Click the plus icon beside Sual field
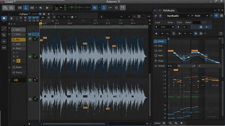Image resolution: width=225 pixels, height=126 pixels. coord(211,16)
